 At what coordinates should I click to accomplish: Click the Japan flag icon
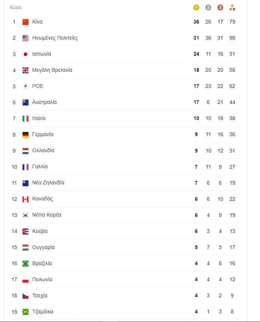[25, 54]
